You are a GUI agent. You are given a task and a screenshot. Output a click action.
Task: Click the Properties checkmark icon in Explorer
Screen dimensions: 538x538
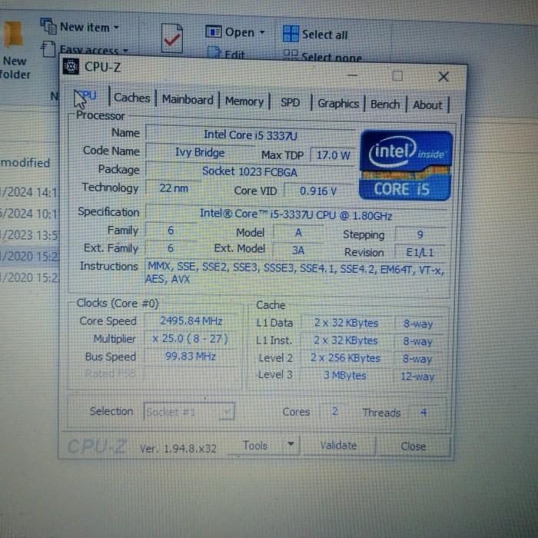coord(171,38)
